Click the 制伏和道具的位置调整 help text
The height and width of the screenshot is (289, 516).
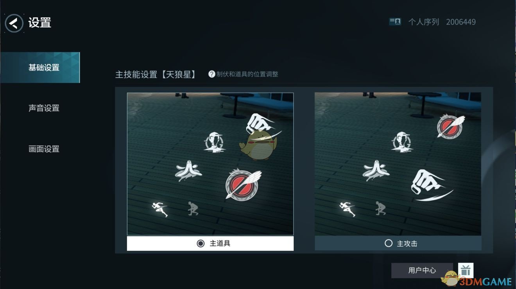(247, 74)
